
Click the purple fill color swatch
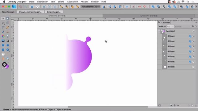click(x=7, y=67)
